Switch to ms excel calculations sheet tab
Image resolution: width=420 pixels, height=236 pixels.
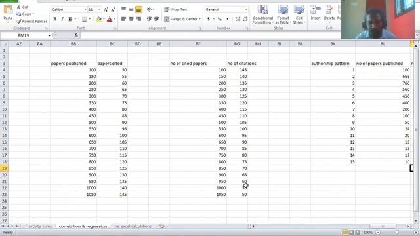click(133, 226)
